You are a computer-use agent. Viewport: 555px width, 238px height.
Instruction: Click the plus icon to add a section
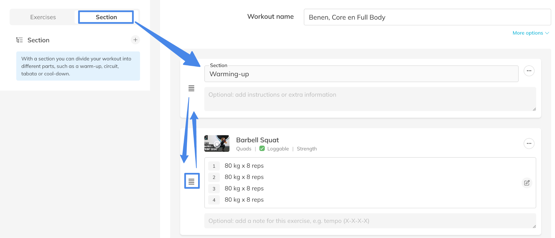tap(135, 40)
